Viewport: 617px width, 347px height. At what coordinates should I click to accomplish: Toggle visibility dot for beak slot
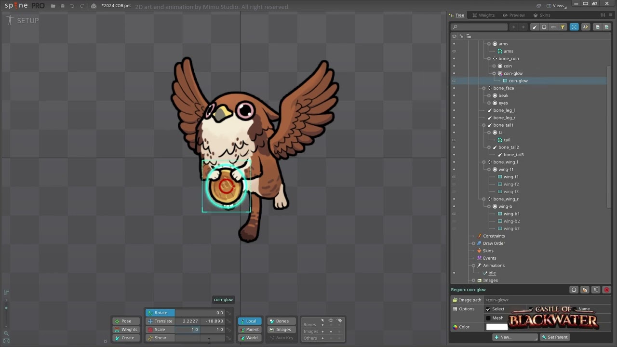click(x=454, y=95)
